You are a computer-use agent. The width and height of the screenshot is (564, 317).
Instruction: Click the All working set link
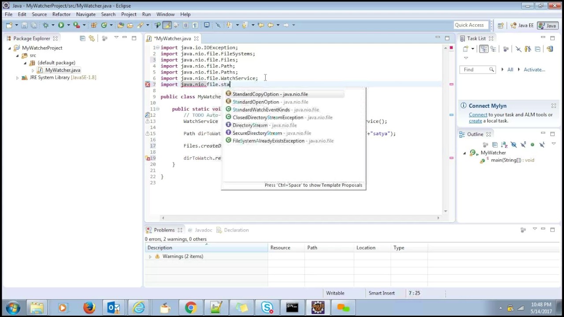(x=510, y=70)
